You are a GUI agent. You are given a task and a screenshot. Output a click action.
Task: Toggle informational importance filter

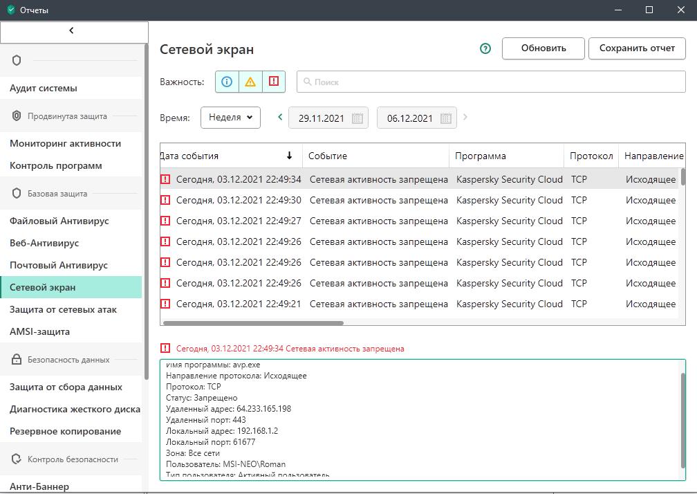(x=227, y=82)
